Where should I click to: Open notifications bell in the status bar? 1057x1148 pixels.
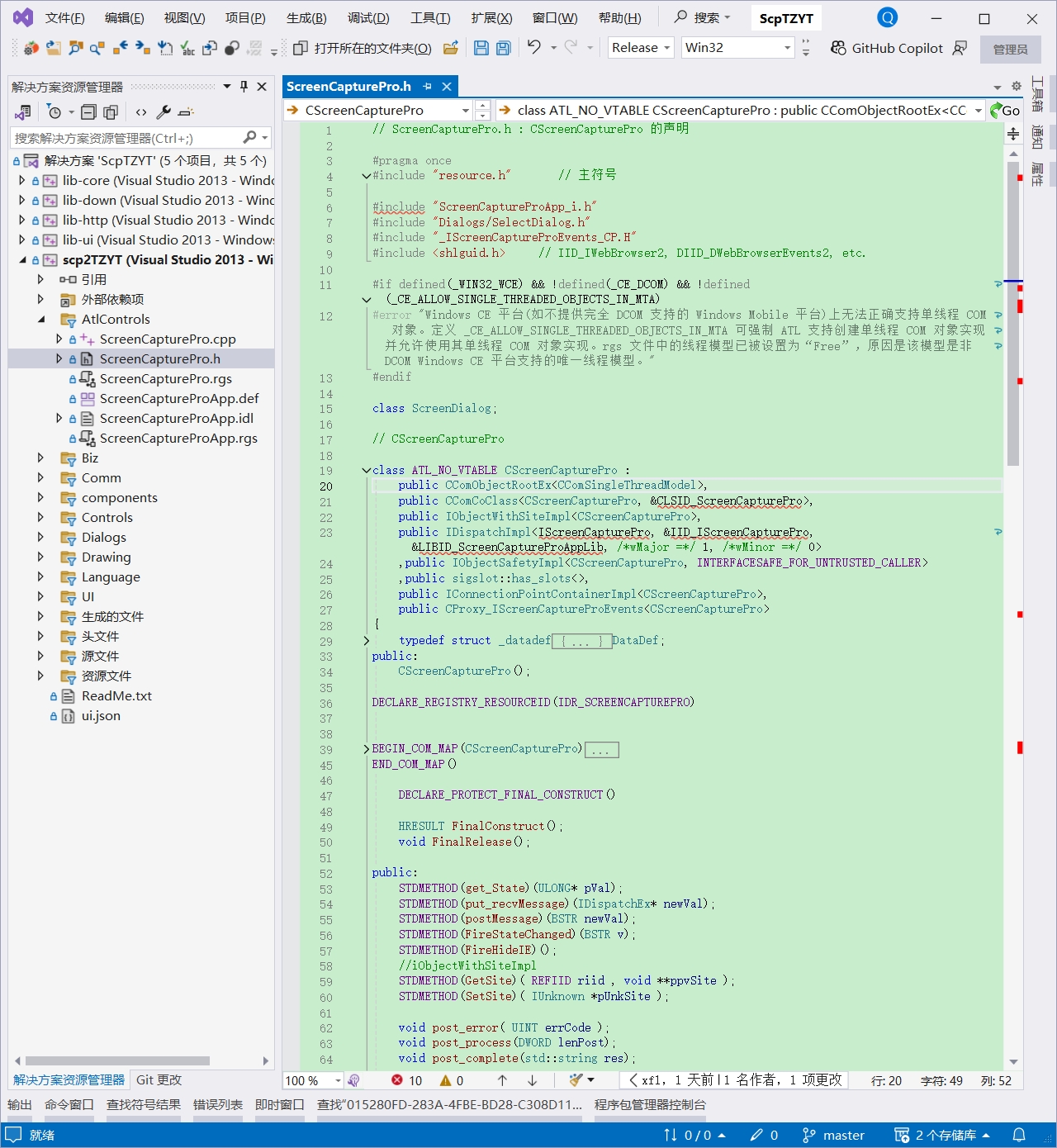(x=1019, y=1135)
